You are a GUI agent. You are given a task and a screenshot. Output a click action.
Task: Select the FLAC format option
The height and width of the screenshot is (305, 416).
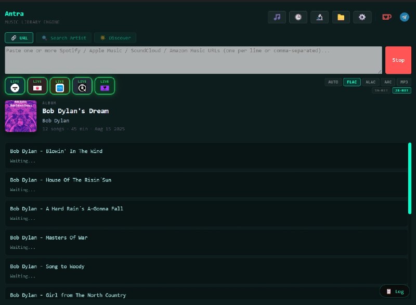352,82
